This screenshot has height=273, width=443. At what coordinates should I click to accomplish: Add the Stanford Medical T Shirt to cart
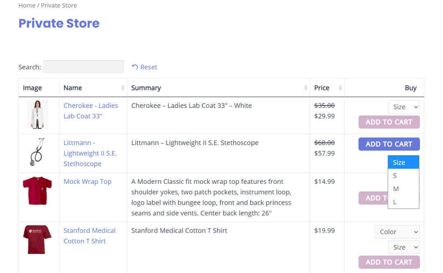[x=389, y=262]
